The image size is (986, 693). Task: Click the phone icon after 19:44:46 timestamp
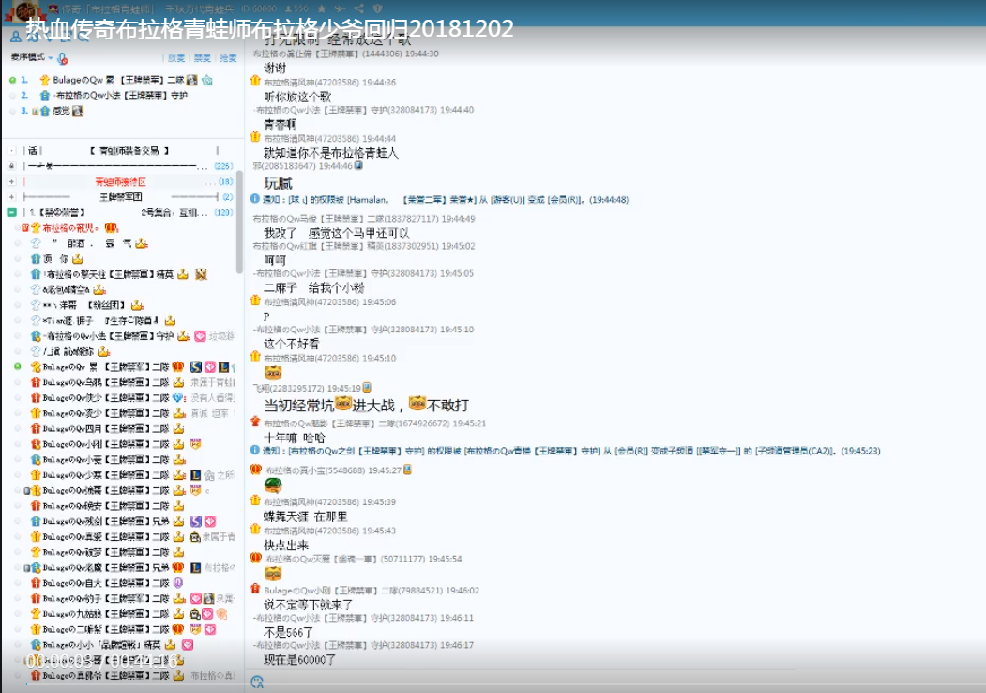358,165
